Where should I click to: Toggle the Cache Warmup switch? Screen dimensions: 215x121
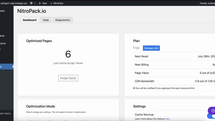[x=211, y=116]
